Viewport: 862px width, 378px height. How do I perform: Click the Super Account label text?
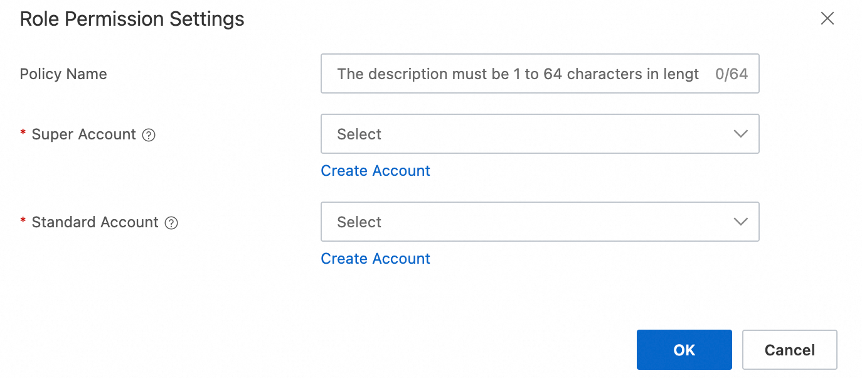pos(83,134)
